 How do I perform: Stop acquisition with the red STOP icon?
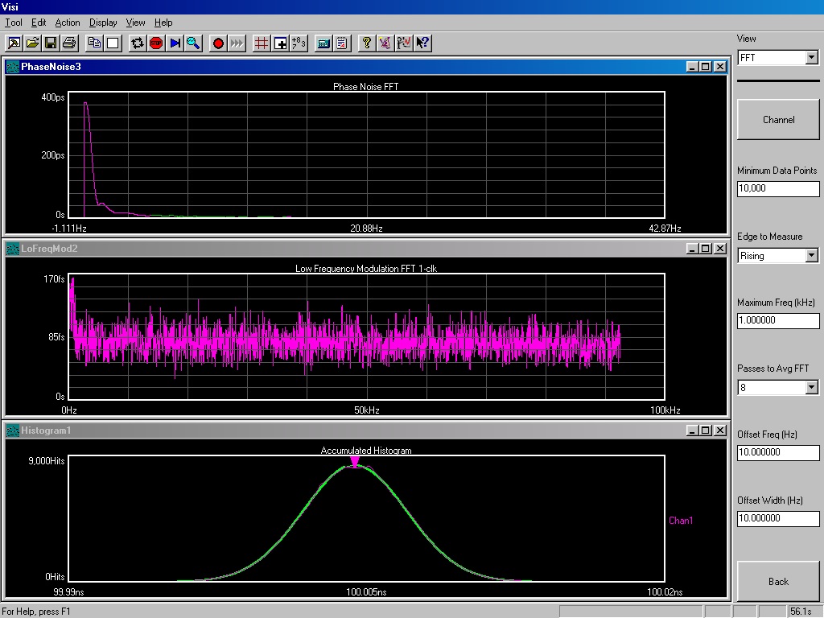point(156,43)
